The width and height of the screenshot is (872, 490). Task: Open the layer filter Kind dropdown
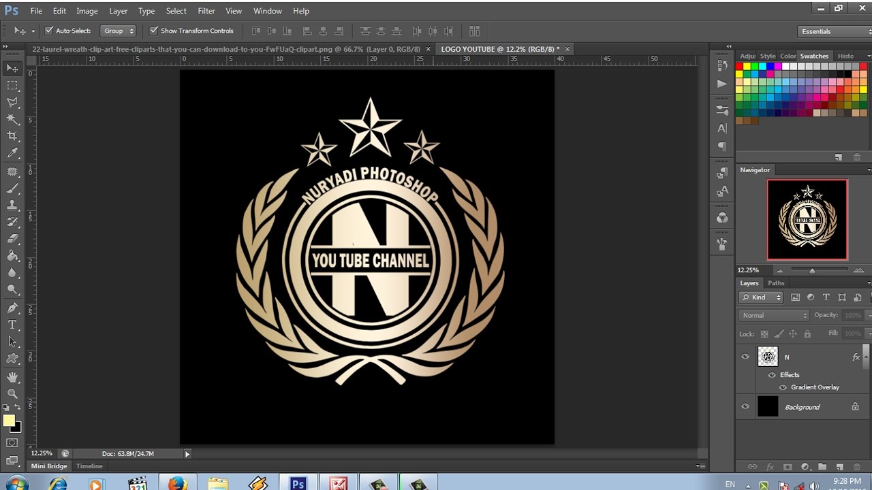[762, 297]
